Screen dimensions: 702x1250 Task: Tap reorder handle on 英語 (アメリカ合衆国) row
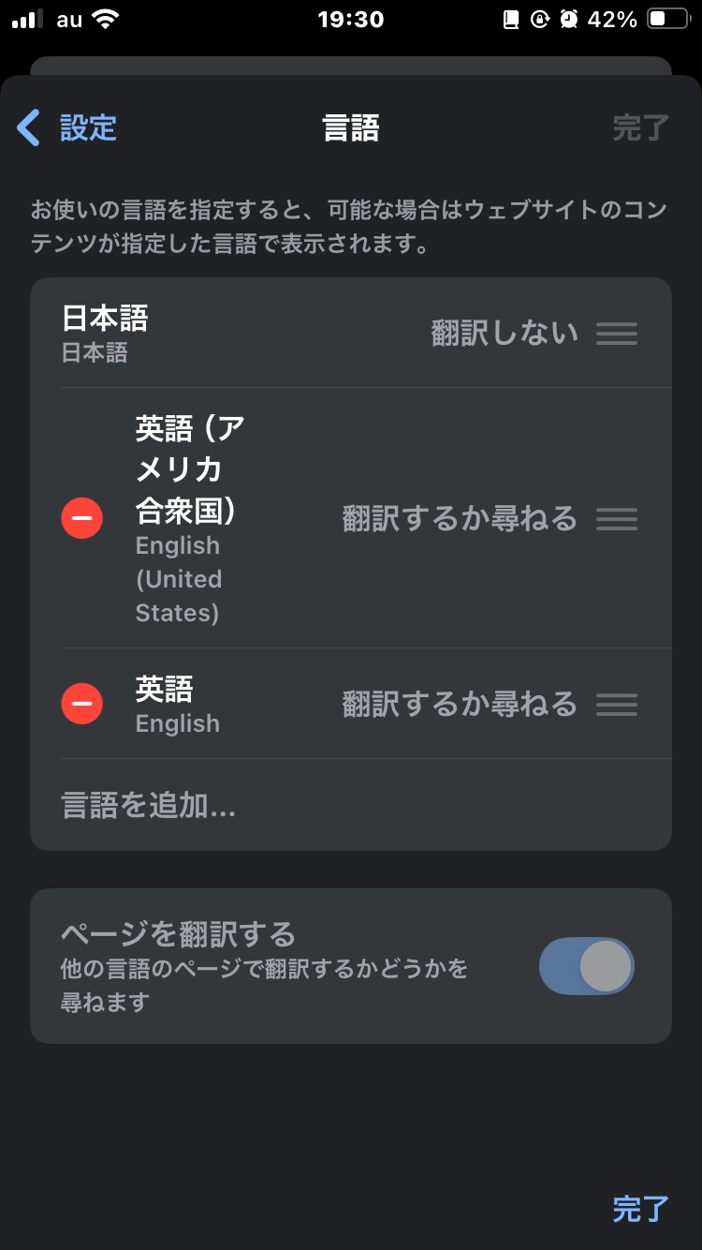click(x=617, y=518)
